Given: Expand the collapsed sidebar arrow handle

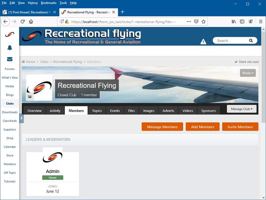Looking at the screenshot, I should click(x=21, y=118).
